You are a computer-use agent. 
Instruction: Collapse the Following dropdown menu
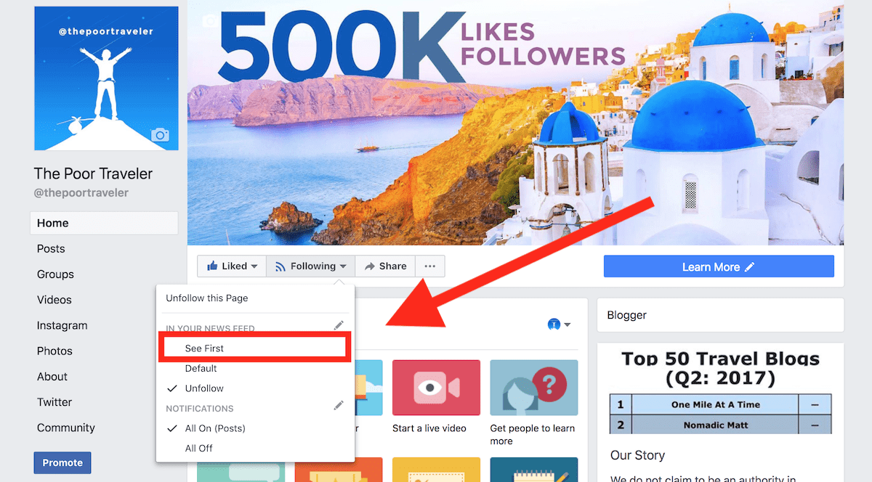pyautogui.click(x=310, y=266)
